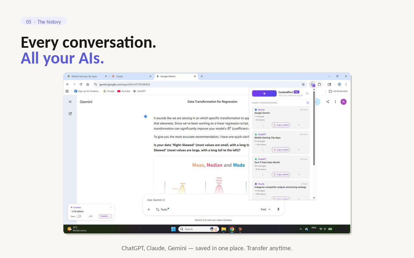Copy context of Sum If Total Sales Month
The width and height of the screenshot is (414, 258).
281,174
